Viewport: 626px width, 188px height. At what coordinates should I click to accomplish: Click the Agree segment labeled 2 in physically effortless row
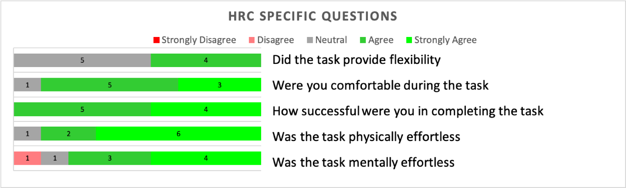click(68, 133)
